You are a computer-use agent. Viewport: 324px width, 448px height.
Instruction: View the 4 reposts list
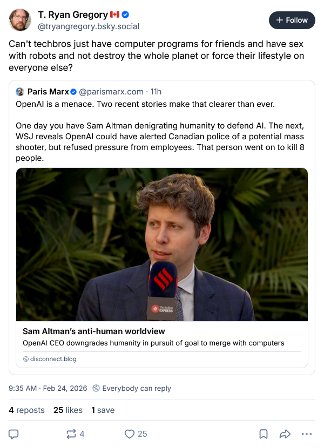[x=26, y=410]
